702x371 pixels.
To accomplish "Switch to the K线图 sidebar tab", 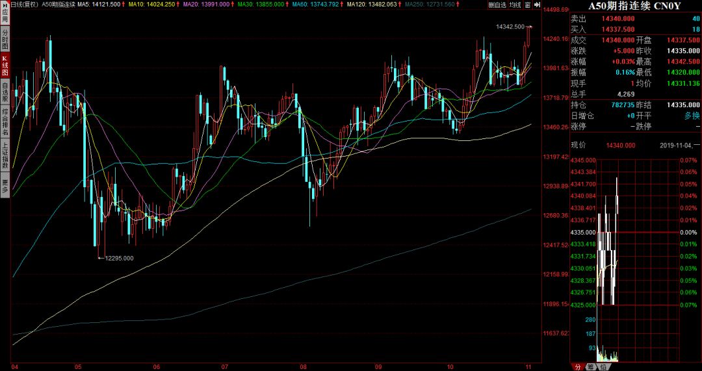I will point(5,66).
